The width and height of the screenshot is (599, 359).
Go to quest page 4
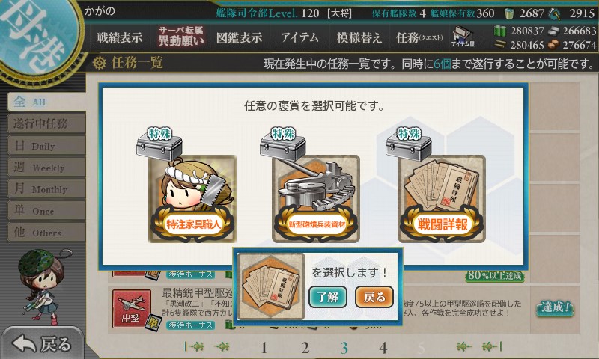click(x=383, y=348)
